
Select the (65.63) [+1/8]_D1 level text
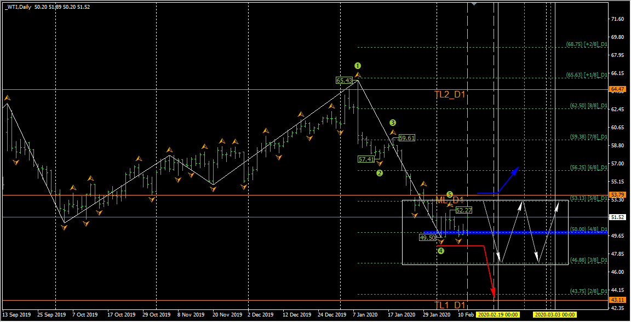click(586, 75)
